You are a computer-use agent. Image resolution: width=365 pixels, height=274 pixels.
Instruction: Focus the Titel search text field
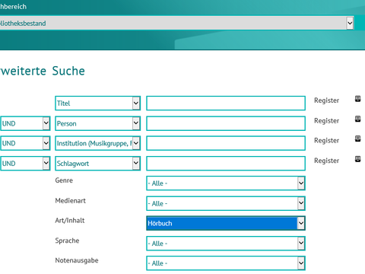click(226, 104)
